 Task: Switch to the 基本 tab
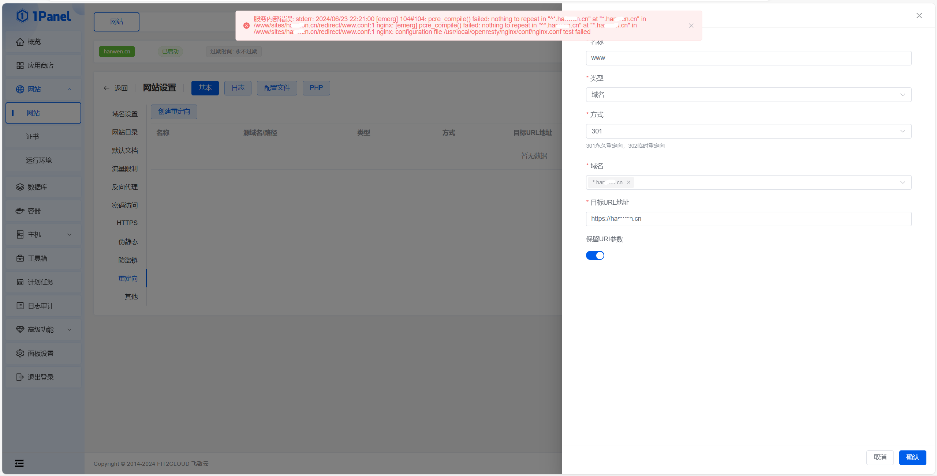[x=205, y=88]
